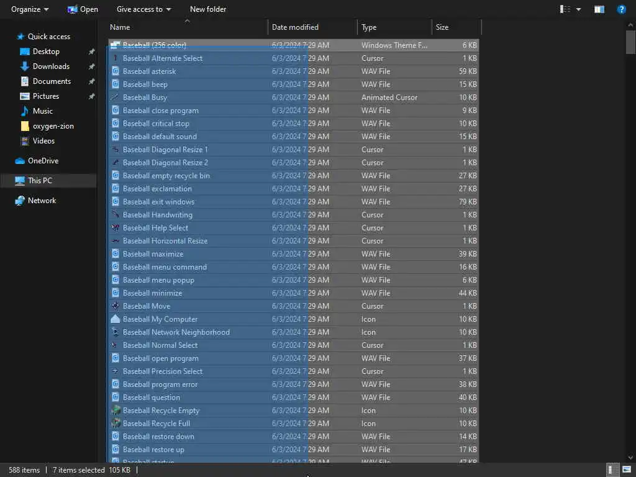Click the Baseball Precision Select cursor icon
The image size is (636, 477).
tap(115, 371)
